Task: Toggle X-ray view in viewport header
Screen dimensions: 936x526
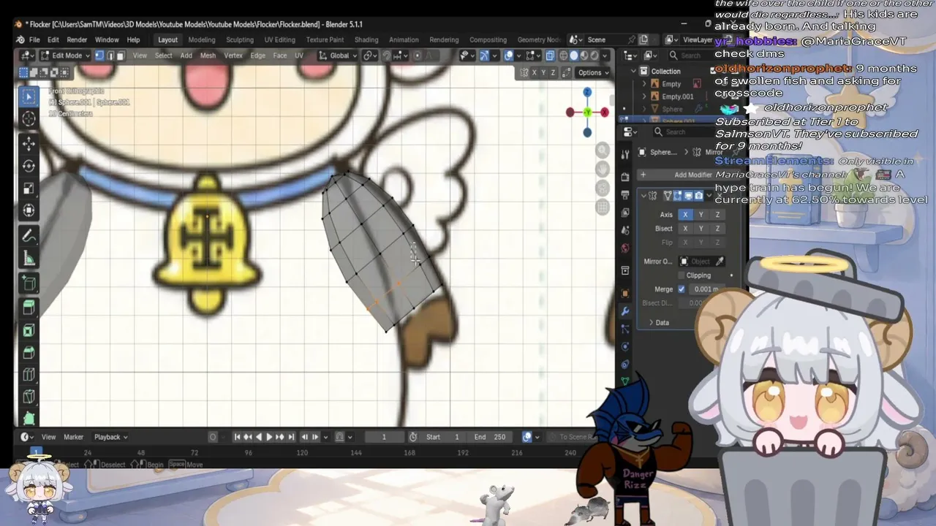Action: (550, 56)
